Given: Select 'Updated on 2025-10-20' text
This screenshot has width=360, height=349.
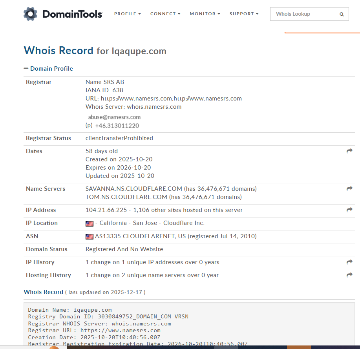Looking at the screenshot, I should pos(120,176).
